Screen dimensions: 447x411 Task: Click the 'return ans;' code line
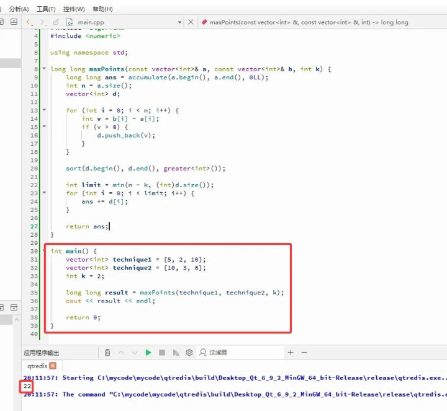click(87, 226)
